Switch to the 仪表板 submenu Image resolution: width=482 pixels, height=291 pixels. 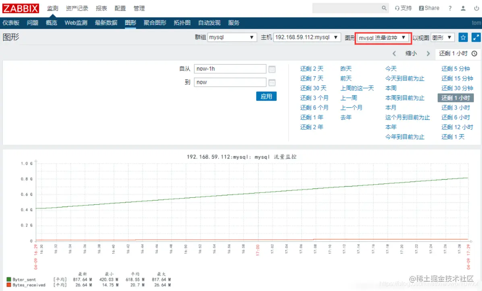point(11,23)
